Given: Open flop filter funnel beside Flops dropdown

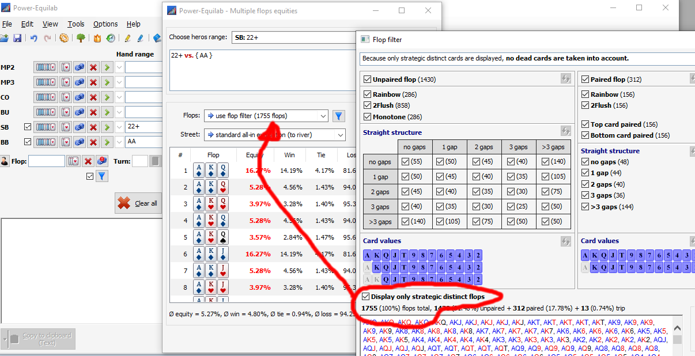Looking at the screenshot, I should click(x=339, y=116).
